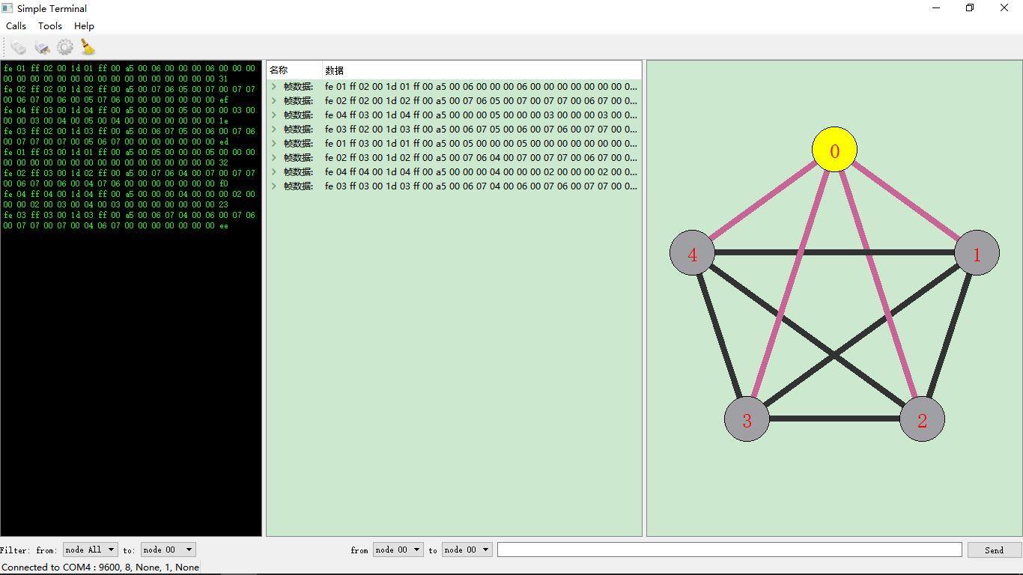This screenshot has height=575, width=1023.
Task: Click the 名称 column header
Action: (x=294, y=70)
